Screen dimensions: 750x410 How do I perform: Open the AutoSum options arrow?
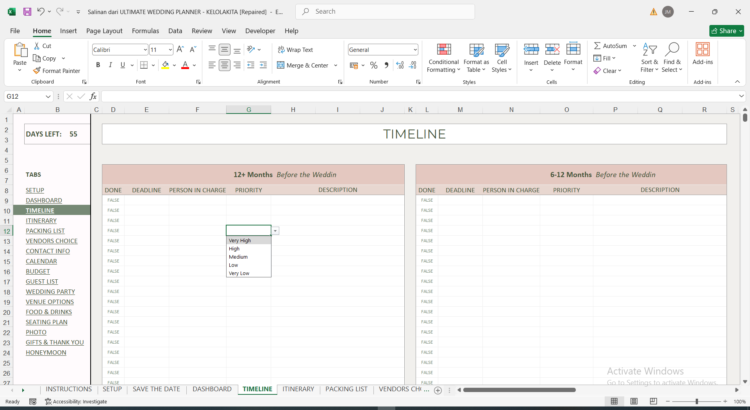coord(634,46)
